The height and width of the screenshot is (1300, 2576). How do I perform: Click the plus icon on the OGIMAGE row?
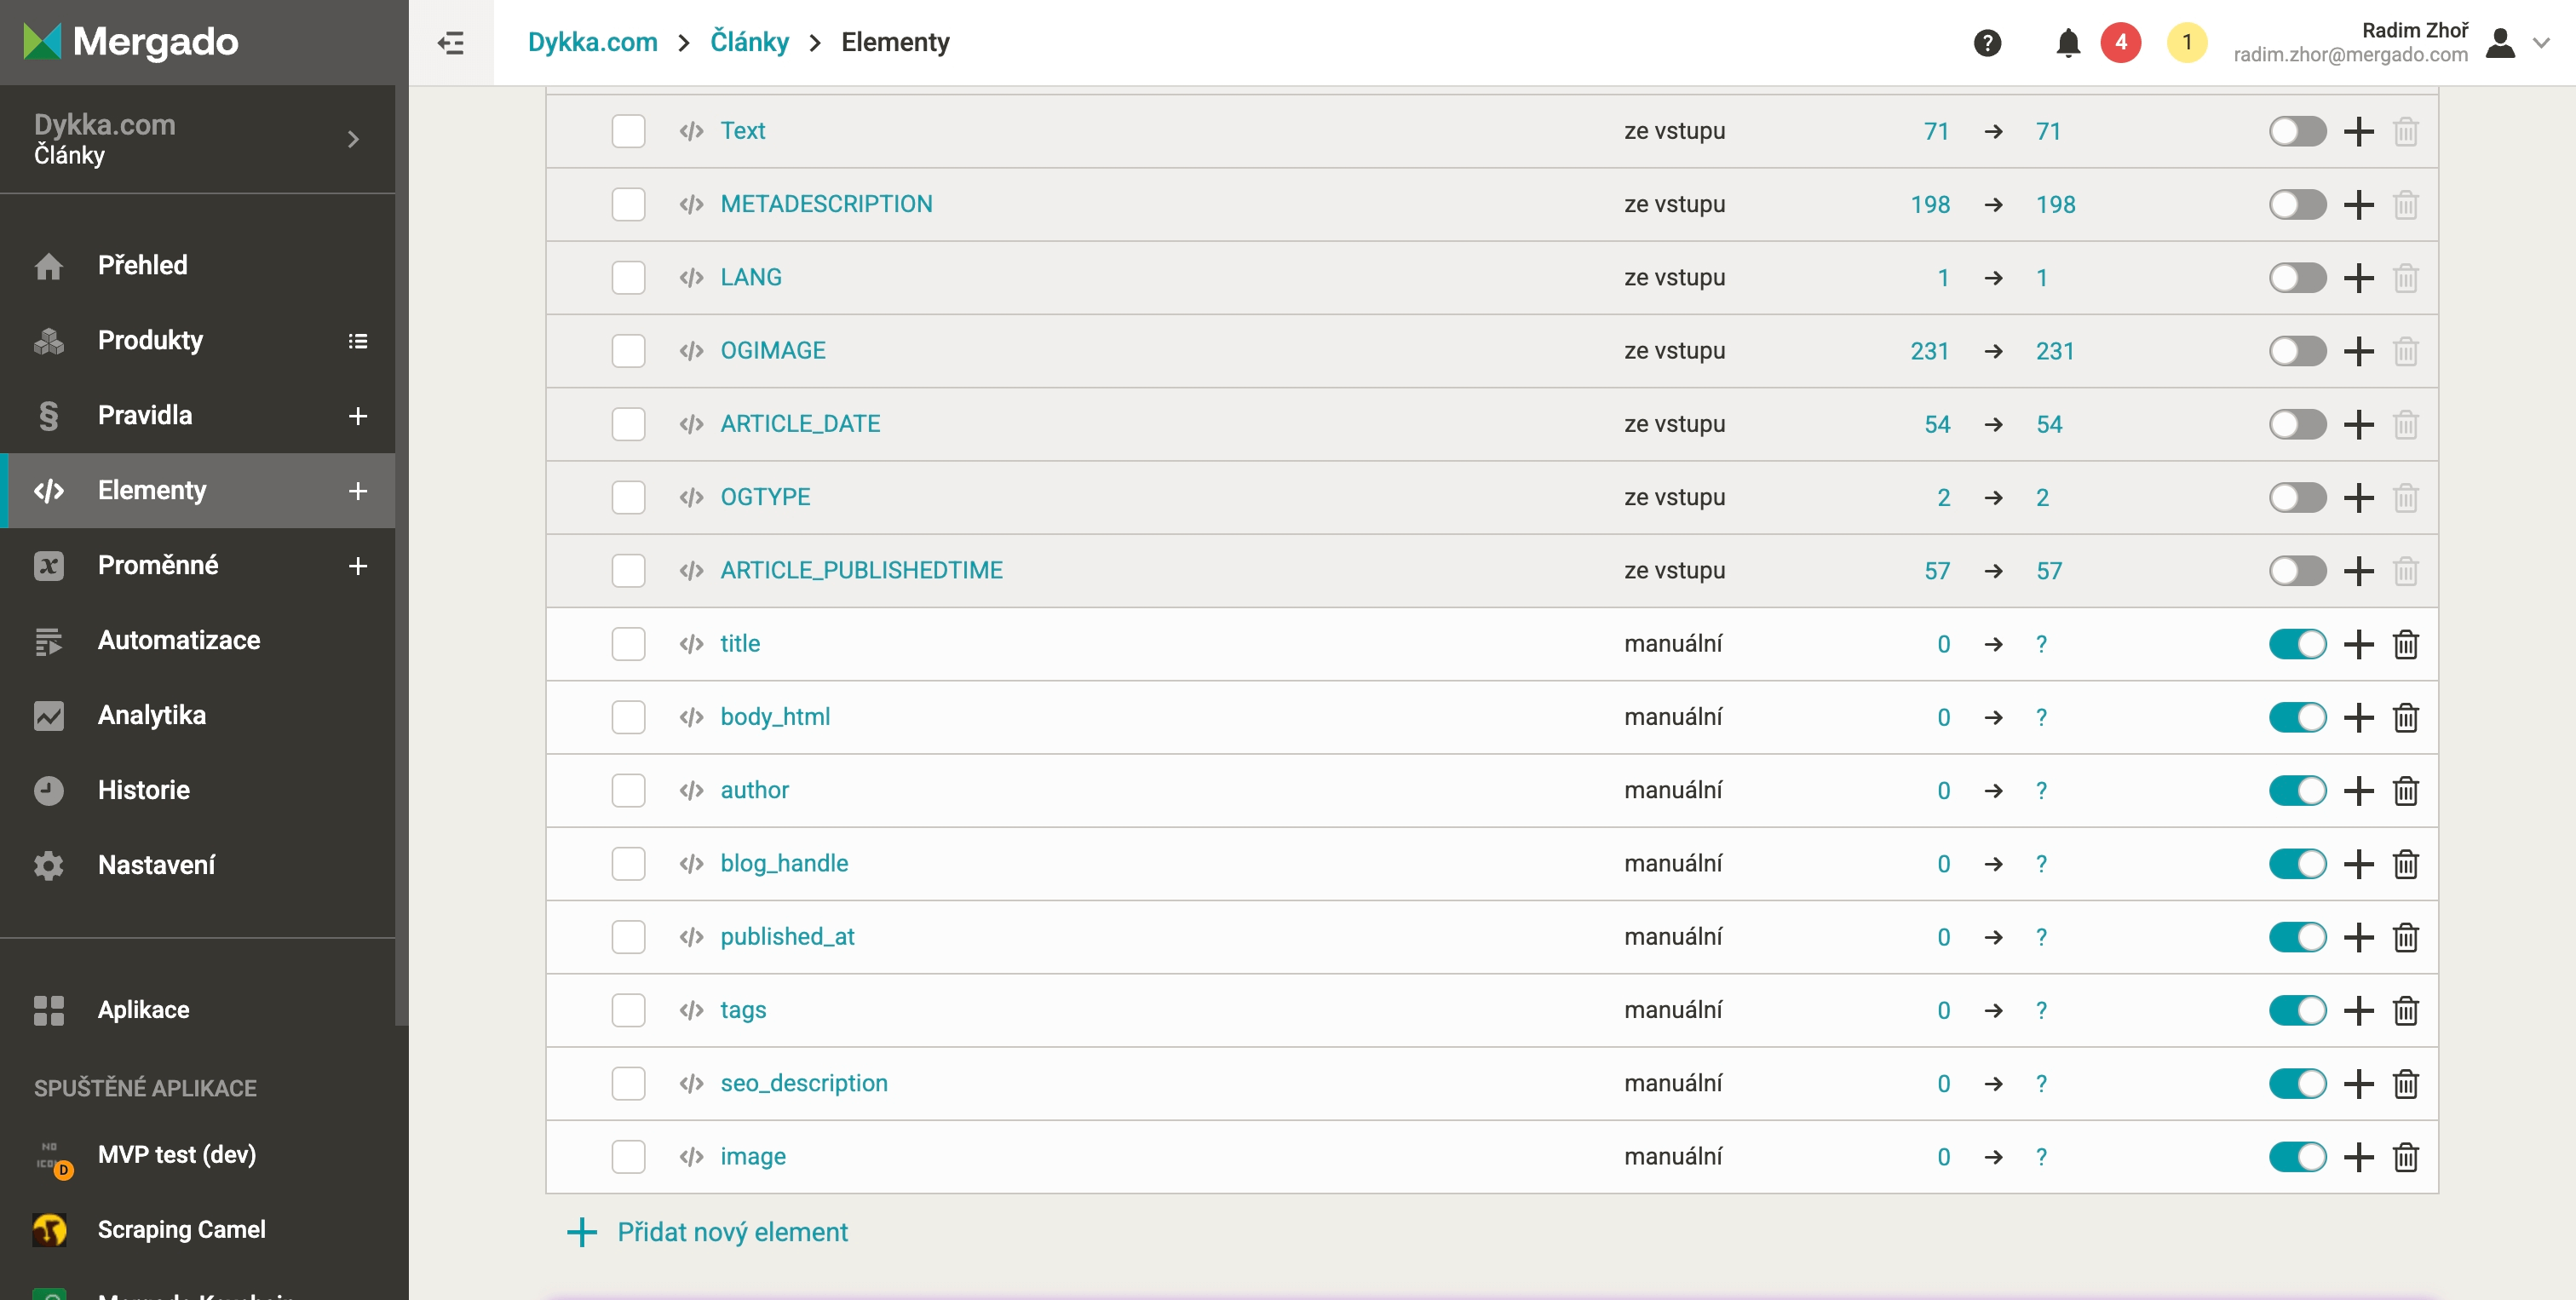point(2358,351)
